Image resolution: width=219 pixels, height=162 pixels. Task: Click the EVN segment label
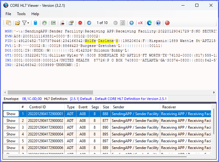pyautogui.click(x=8, y=36)
